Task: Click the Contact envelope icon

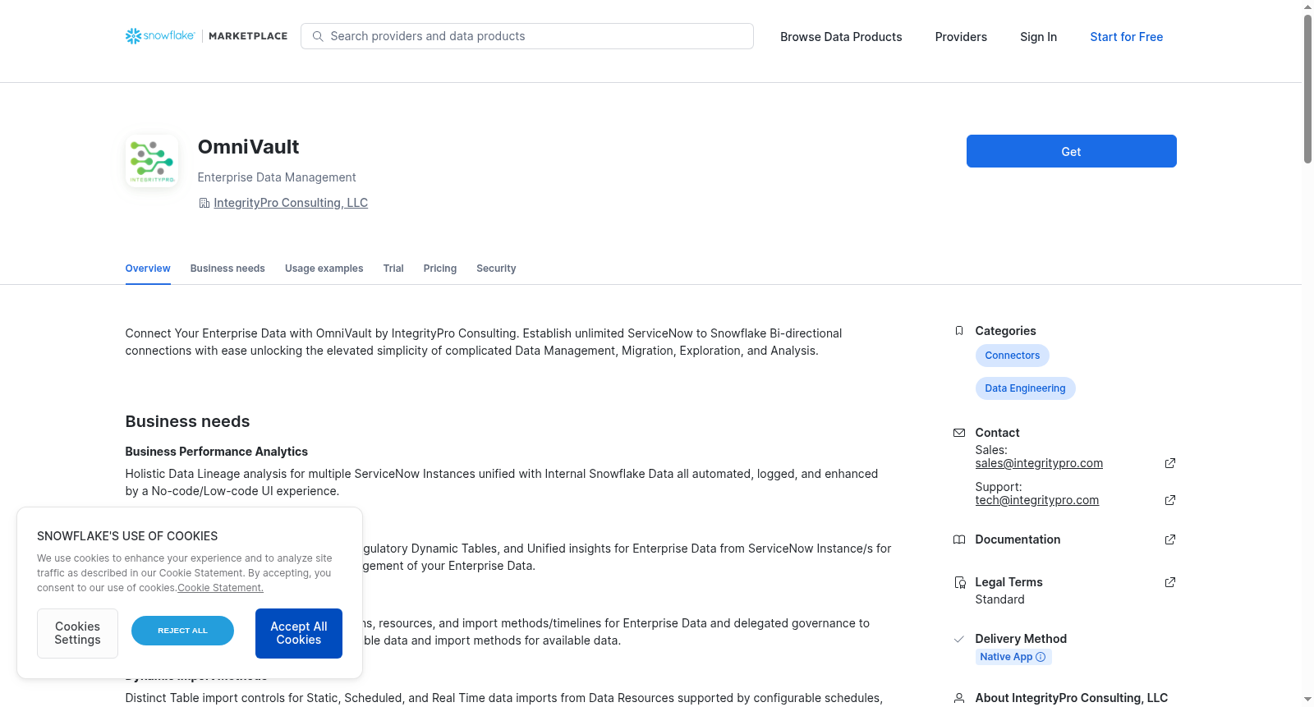Action: (x=958, y=433)
